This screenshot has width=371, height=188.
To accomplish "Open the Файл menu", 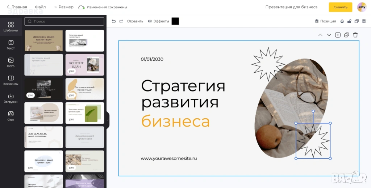I will (40, 7).
